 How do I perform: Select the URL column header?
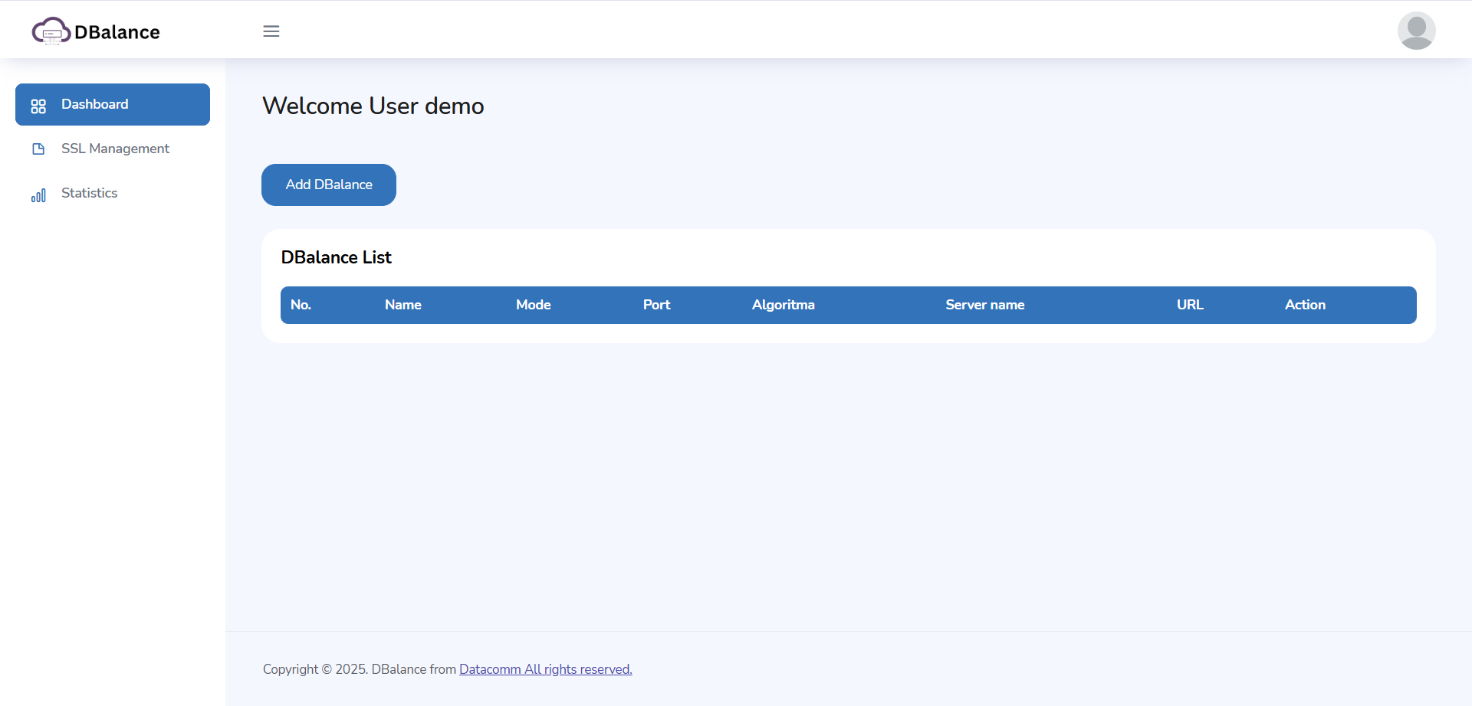coord(1190,305)
